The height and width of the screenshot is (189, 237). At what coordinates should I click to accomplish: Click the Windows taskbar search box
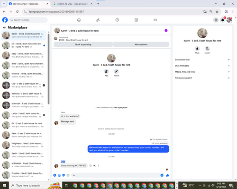(x=36, y=185)
